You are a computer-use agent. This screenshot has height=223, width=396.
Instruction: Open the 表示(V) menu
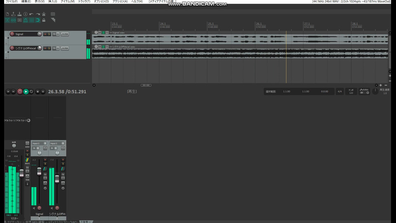tap(40, 2)
